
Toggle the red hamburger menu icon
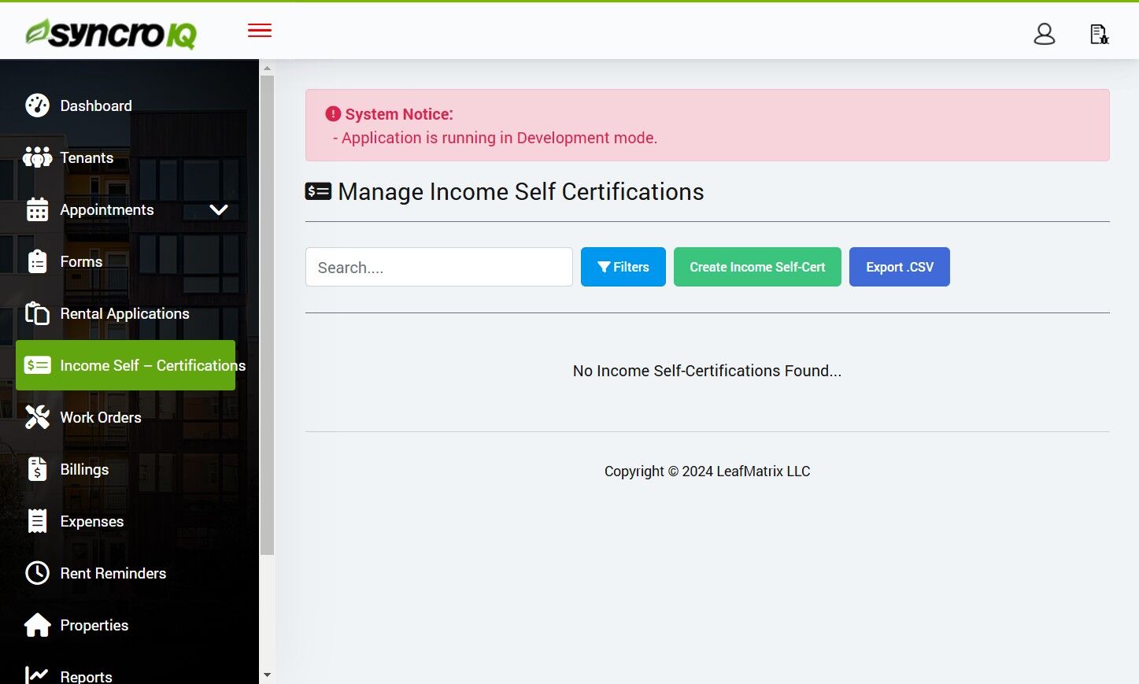(x=260, y=31)
